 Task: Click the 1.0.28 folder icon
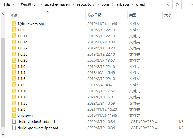14,54
